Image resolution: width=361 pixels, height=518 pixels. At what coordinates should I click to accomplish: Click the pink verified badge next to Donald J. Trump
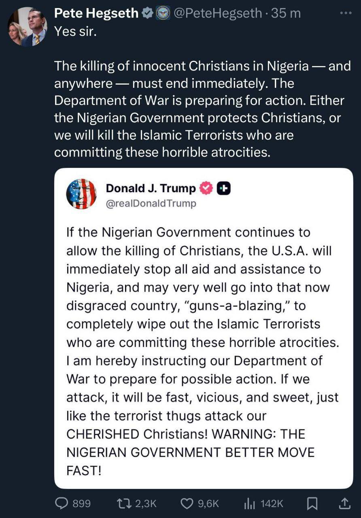point(206,188)
